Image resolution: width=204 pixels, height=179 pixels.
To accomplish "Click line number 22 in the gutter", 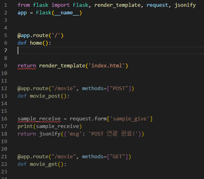I will 4,164.
